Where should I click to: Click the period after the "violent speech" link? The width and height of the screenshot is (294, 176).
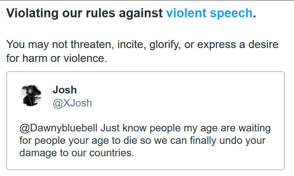point(255,14)
